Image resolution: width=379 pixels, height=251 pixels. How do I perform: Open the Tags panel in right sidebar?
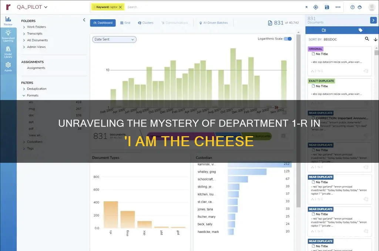click(360, 30)
